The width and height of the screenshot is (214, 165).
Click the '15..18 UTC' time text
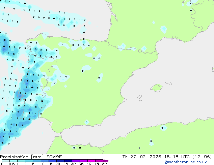177,157
